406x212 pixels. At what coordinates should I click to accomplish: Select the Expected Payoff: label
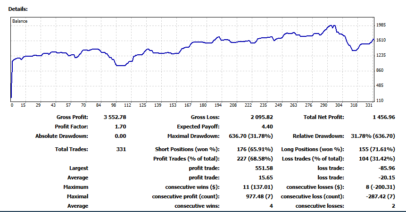(x=198, y=127)
